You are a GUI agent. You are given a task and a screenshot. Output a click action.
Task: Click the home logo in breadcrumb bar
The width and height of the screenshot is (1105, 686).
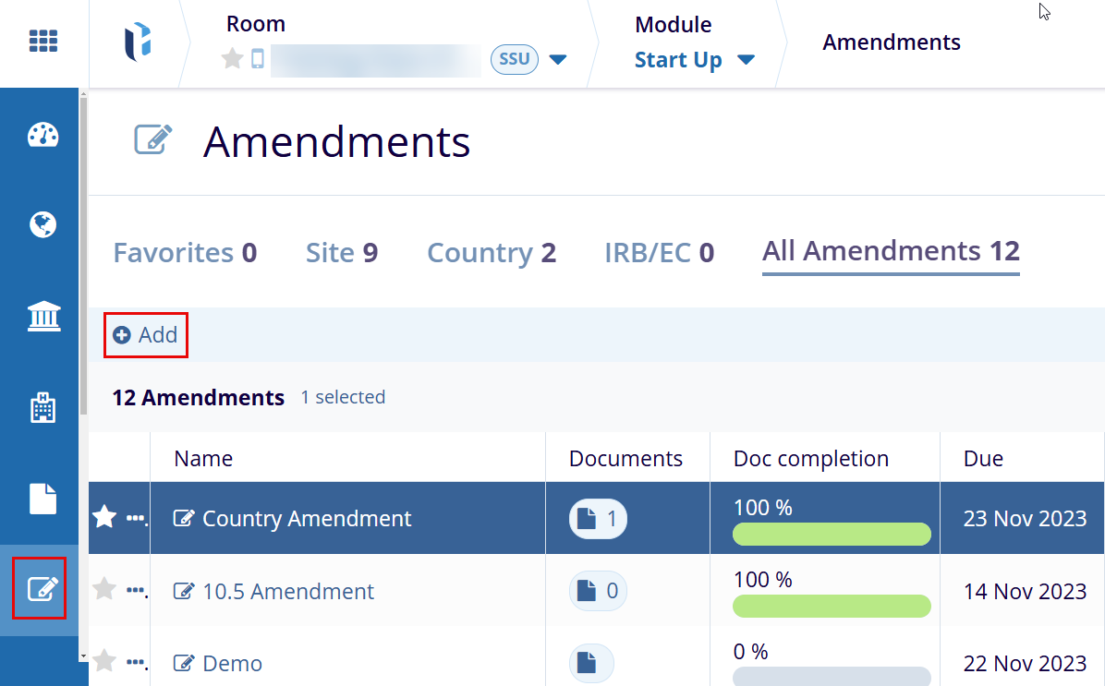(x=139, y=42)
